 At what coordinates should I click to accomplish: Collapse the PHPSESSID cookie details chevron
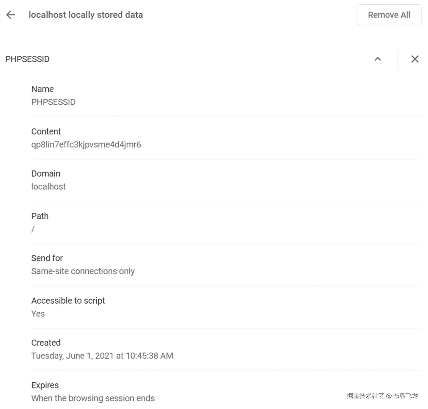point(378,59)
